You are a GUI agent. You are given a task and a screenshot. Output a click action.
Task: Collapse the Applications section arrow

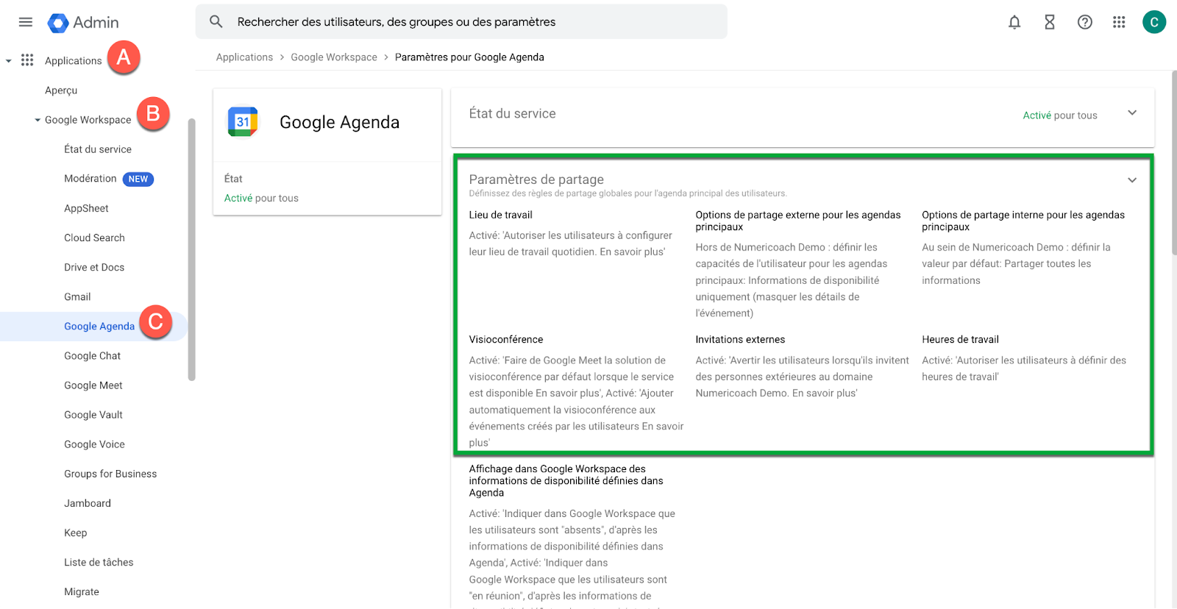(9, 61)
